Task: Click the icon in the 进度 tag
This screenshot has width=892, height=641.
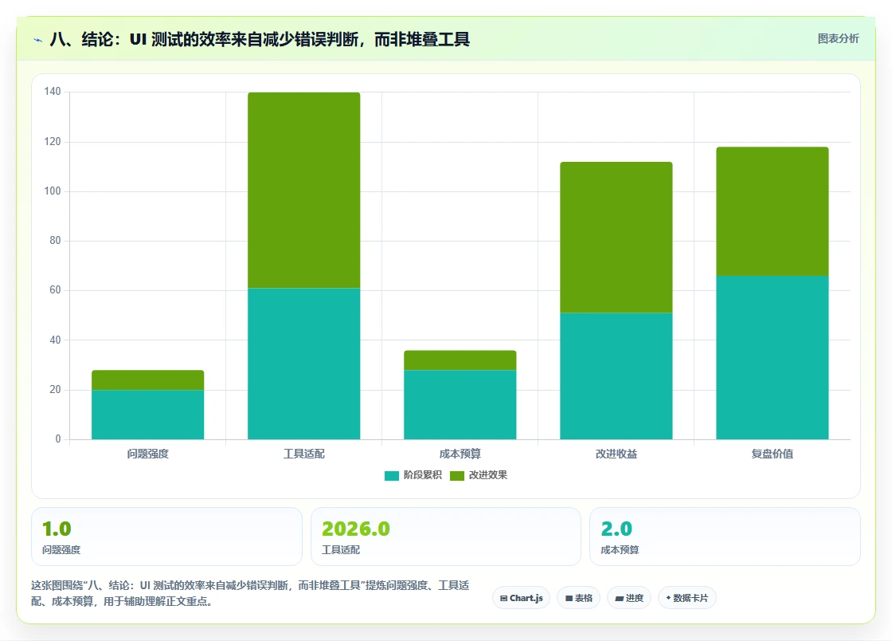Action: [620, 598]
